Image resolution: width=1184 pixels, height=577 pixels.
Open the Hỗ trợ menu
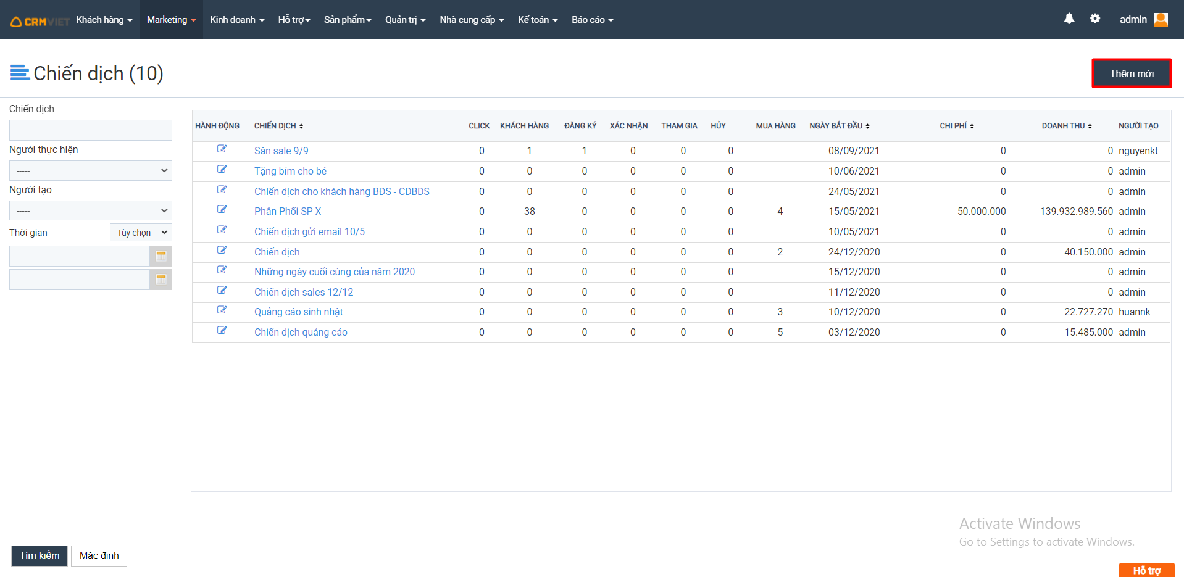(294, 20)
